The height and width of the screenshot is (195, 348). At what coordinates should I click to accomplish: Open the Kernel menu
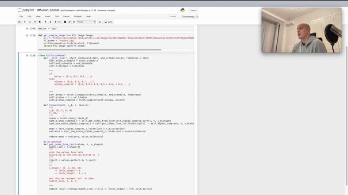pos(66,16)
